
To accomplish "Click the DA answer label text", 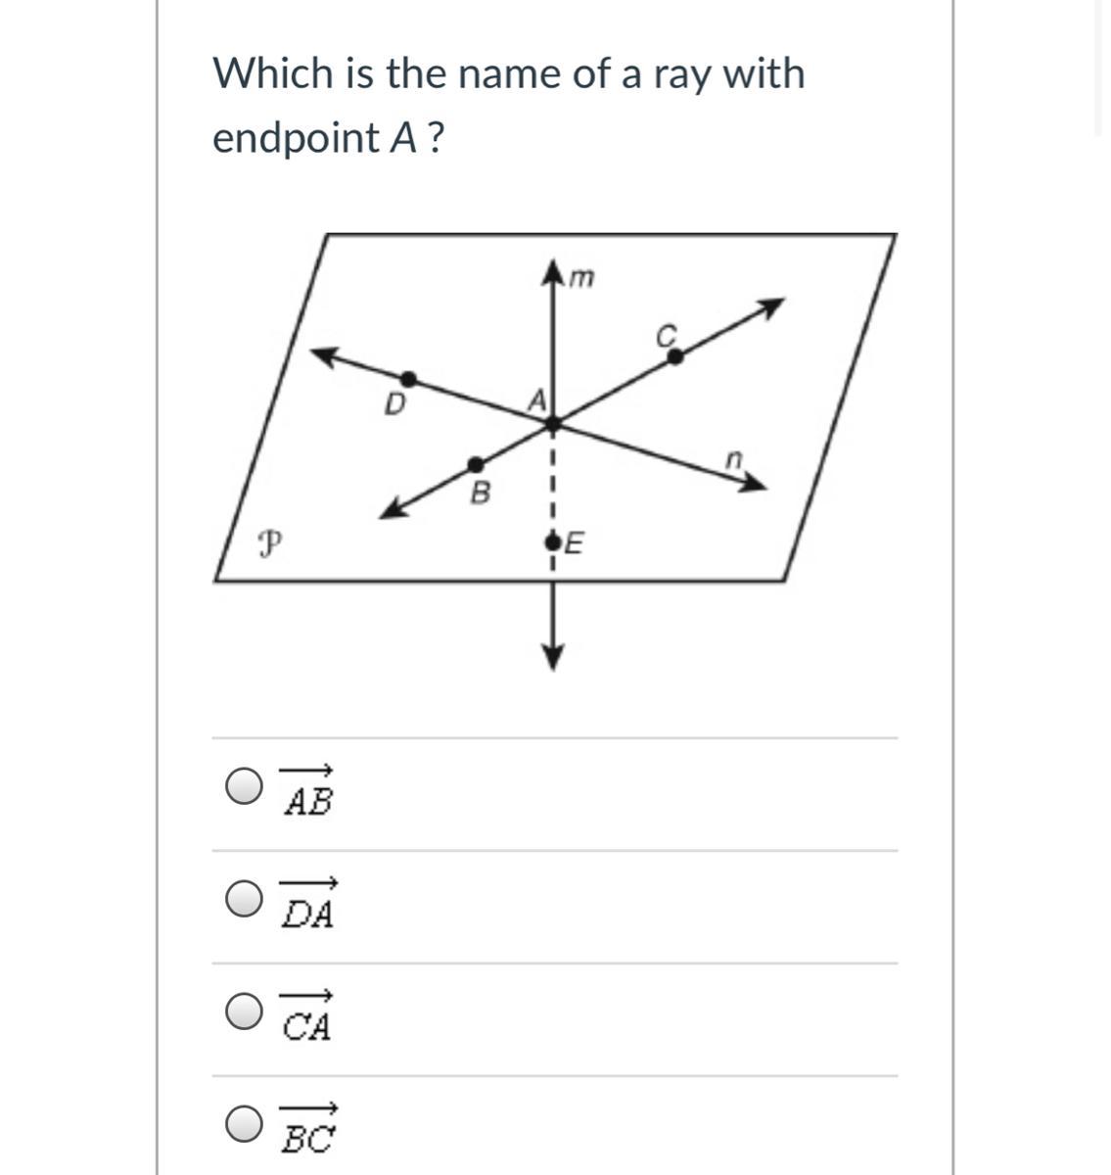I will (307, 904).
